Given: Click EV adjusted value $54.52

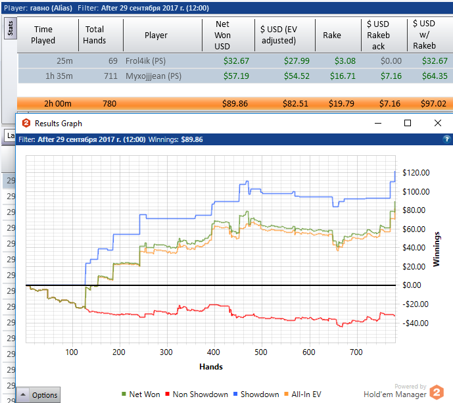Looking at the screenshot, I should point(297,76).
